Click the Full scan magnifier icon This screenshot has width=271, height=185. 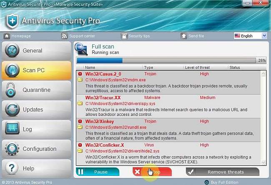(81, 49)
